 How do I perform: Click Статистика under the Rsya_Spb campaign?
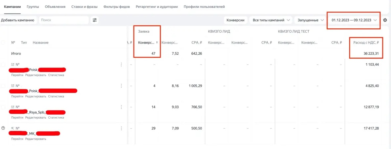tap(56, 117)
